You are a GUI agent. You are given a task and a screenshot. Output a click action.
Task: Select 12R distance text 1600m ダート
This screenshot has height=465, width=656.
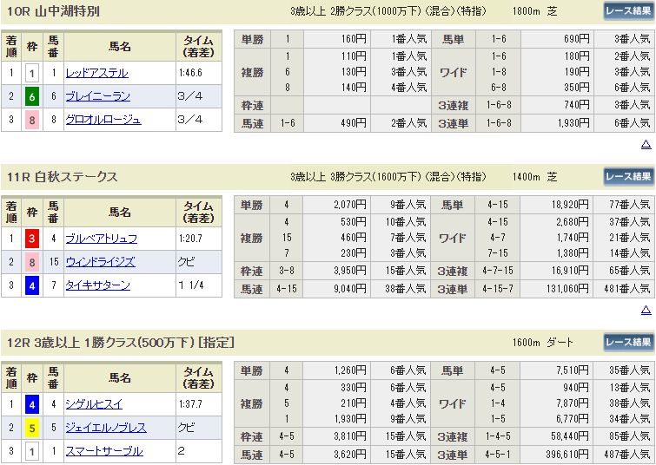542,343
